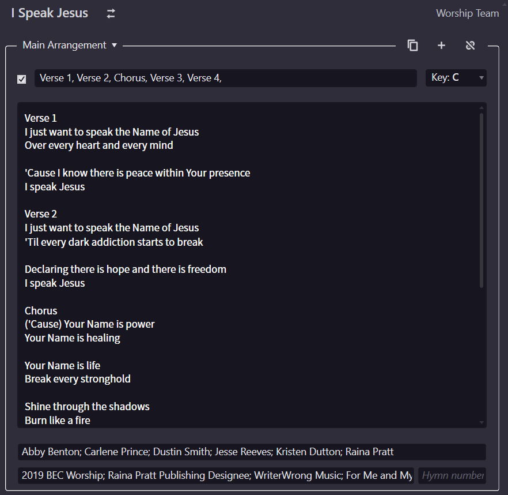The width and height of the screenshot is (508, 495).
Task: Click the Worship Team label
Action: point(467,13)
